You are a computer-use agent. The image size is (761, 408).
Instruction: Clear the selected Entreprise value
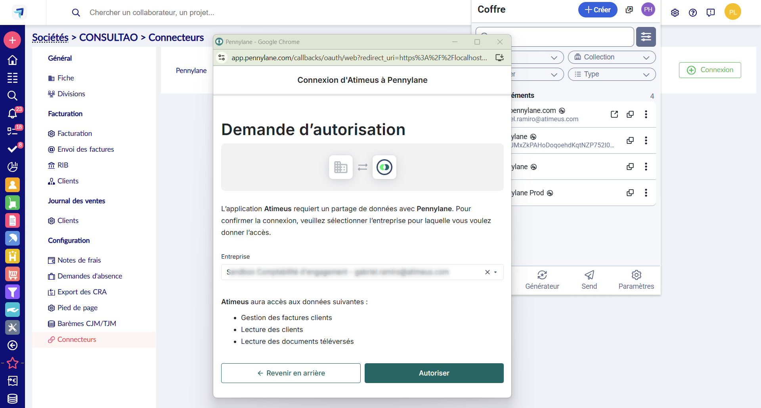pyautogui.click(x=488, y=272)
